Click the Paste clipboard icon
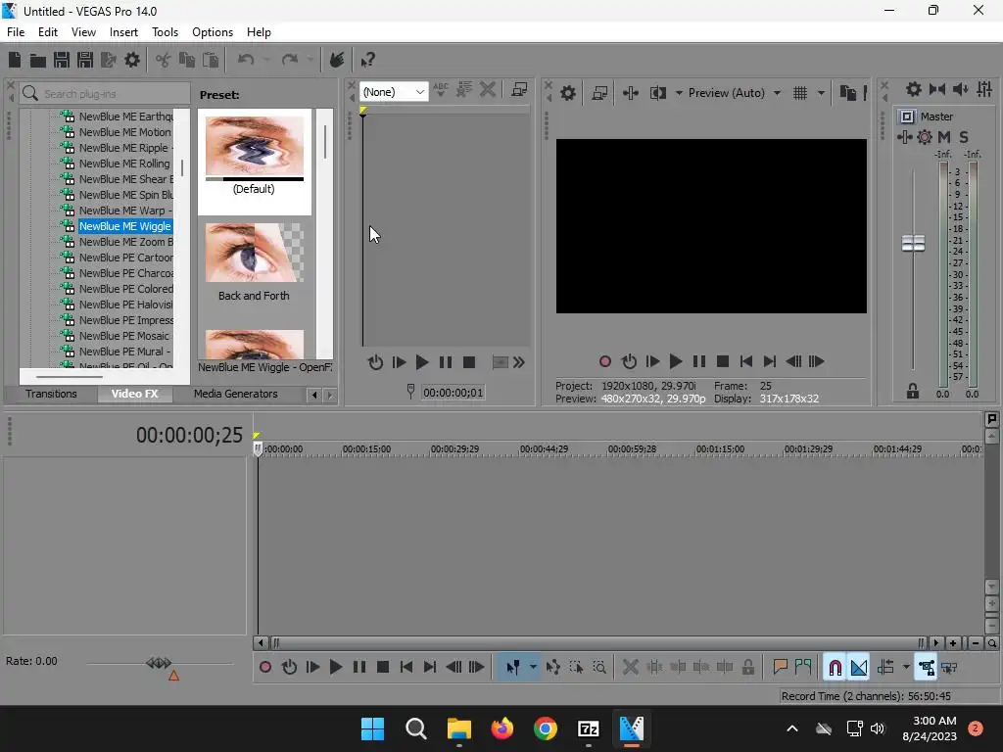The height and width of the screenshot is (752, 1003). pyautogui.click(x=211, y=60)
